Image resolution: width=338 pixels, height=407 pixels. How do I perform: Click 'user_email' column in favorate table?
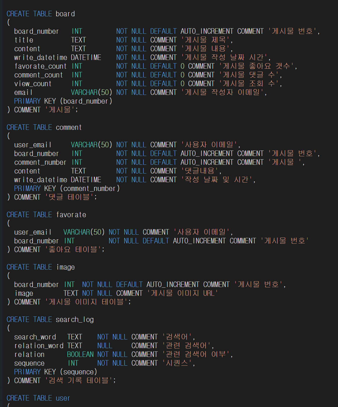(x=33, y=232)
